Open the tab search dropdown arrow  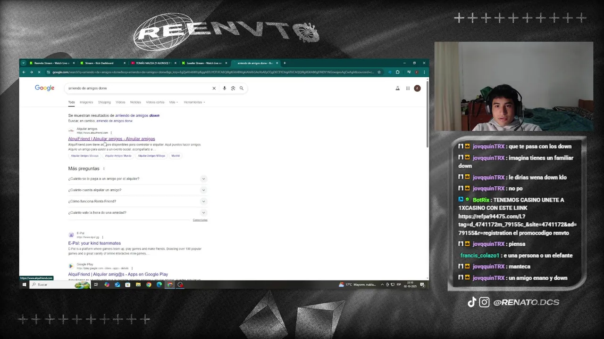pyautogui.click(x=23, y=63)
